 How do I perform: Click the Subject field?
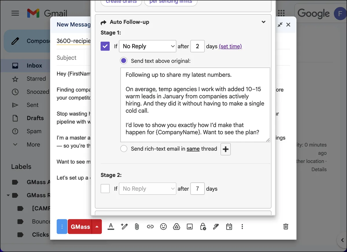coord(67,58)
